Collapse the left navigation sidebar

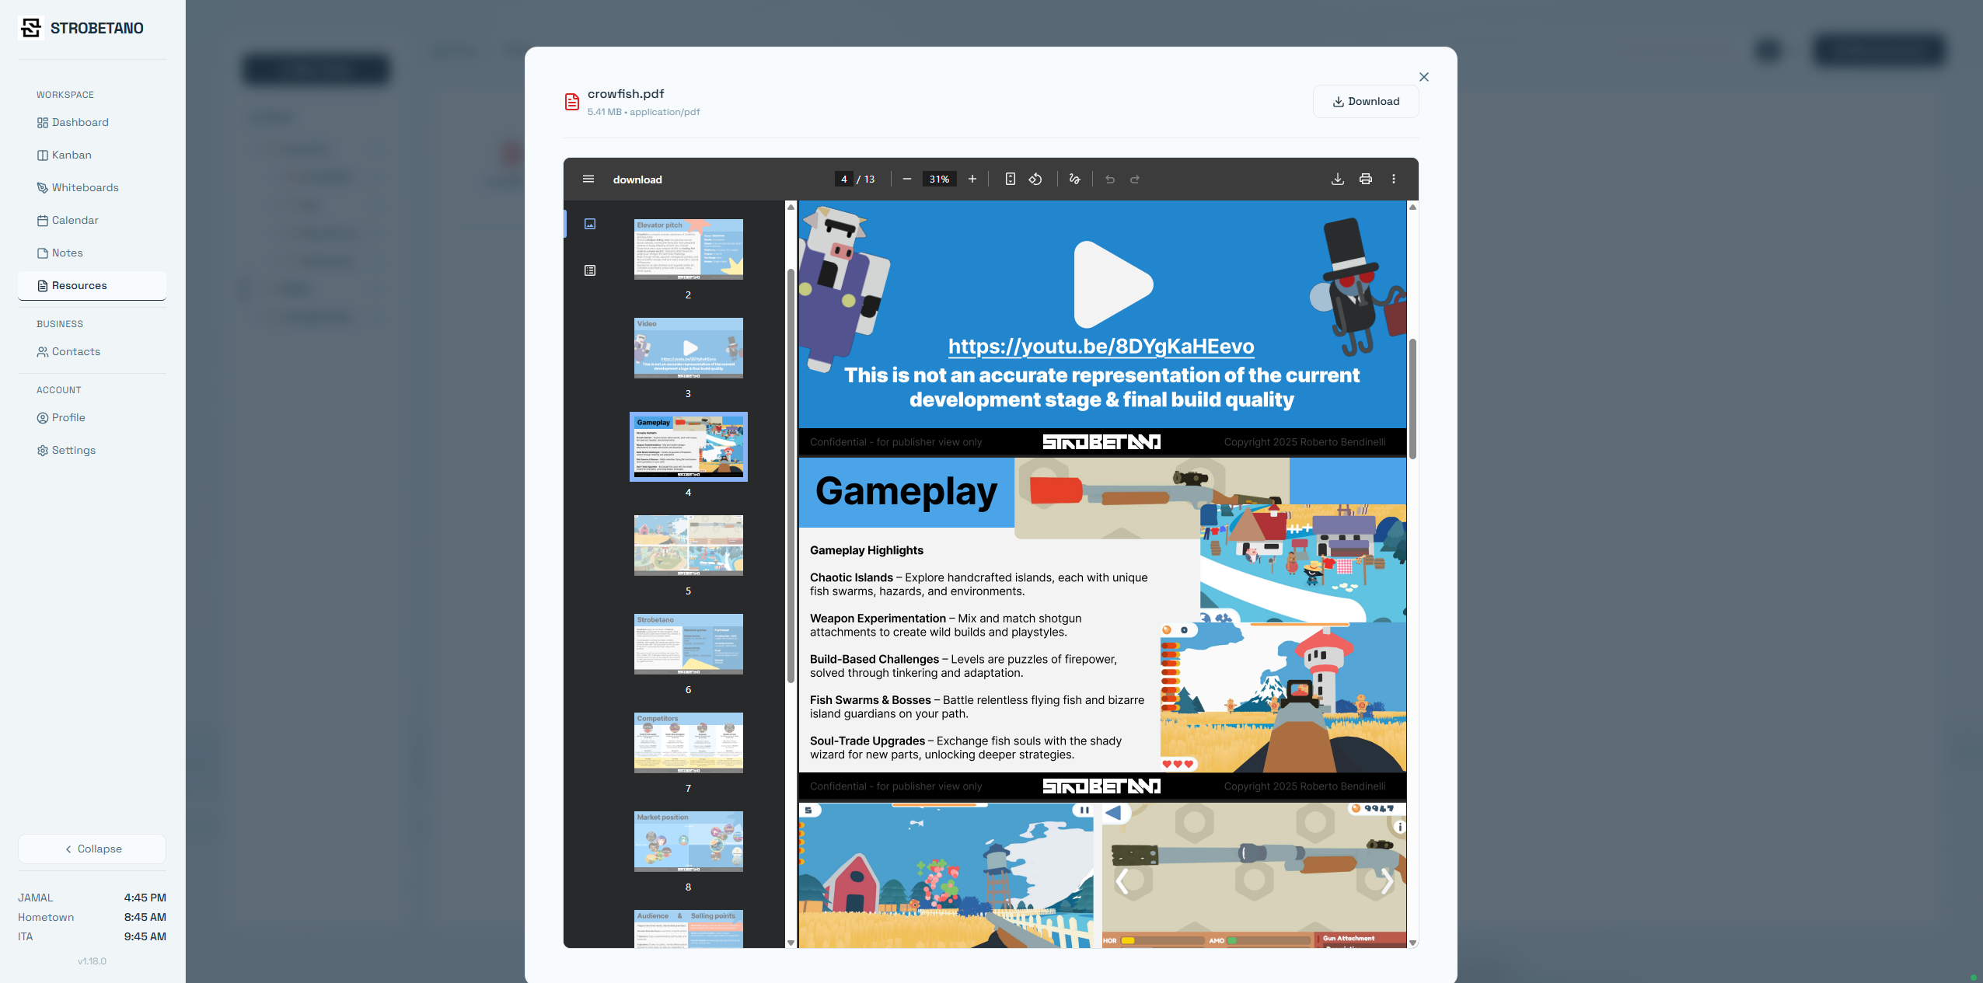coord(92,849)
